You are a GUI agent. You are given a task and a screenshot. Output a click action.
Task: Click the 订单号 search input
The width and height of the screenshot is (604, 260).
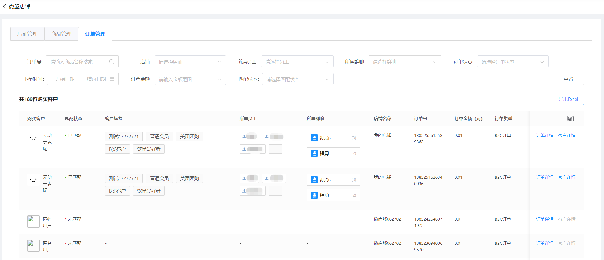pyautogui.click(x=82, y=61)
